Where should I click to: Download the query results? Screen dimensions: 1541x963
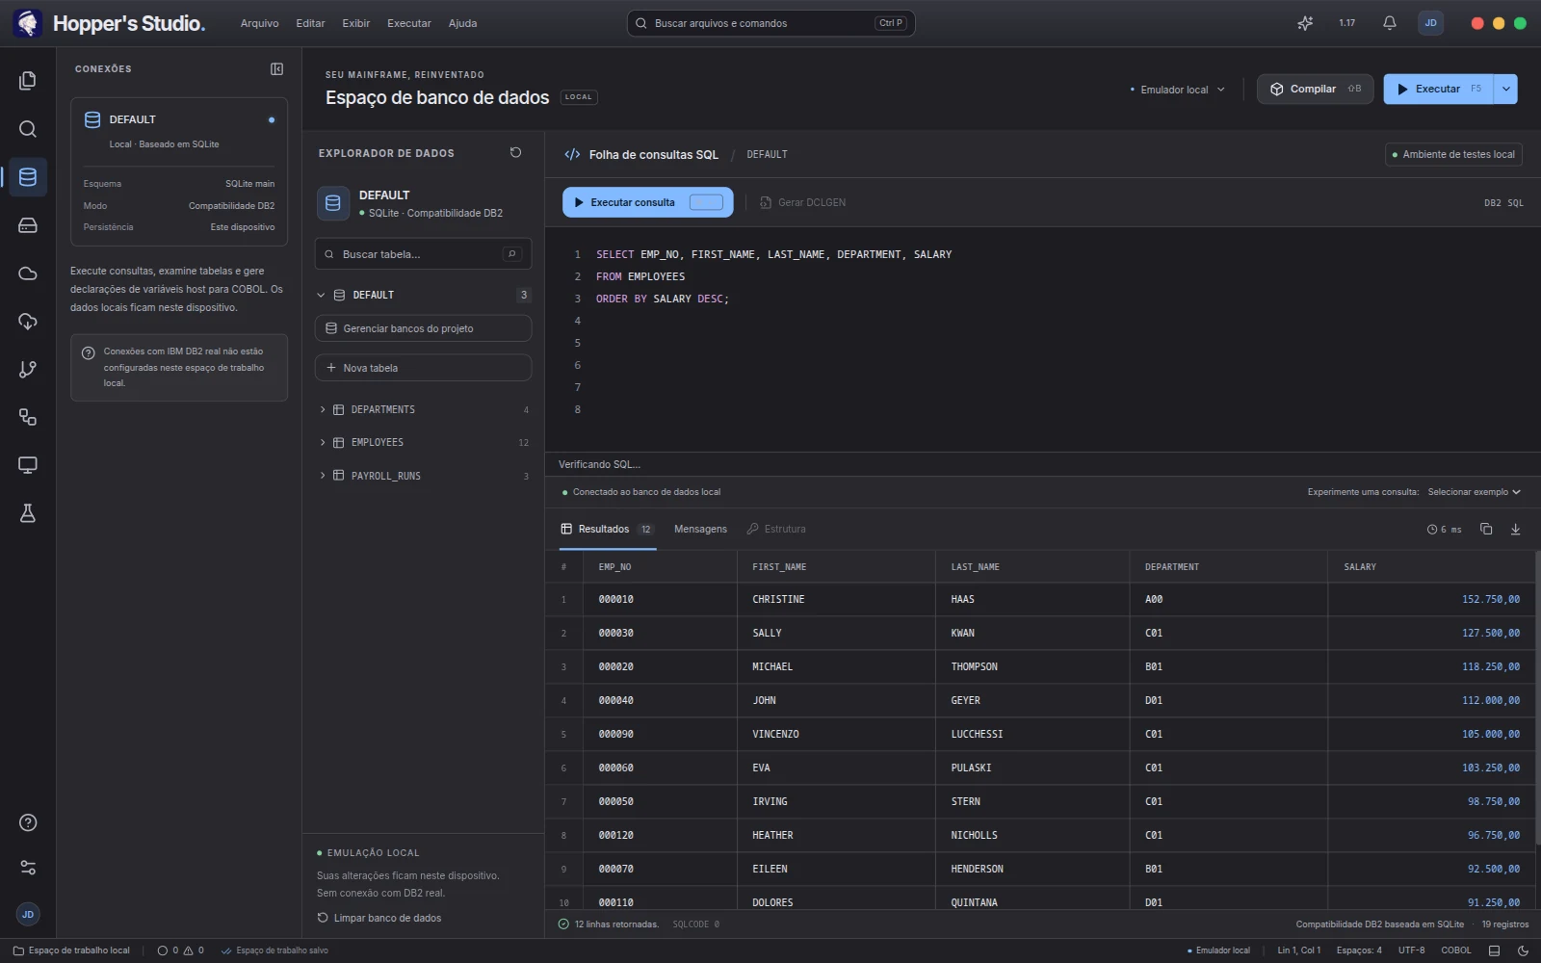[x=1515, y=529]
